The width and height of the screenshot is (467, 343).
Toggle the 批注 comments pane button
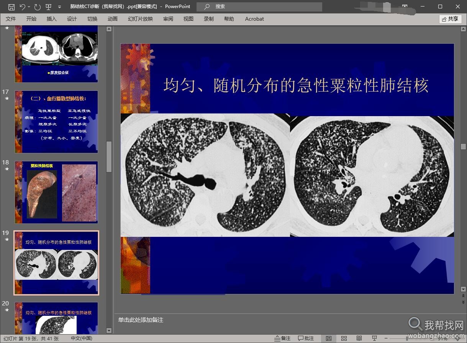pos(306,338)
